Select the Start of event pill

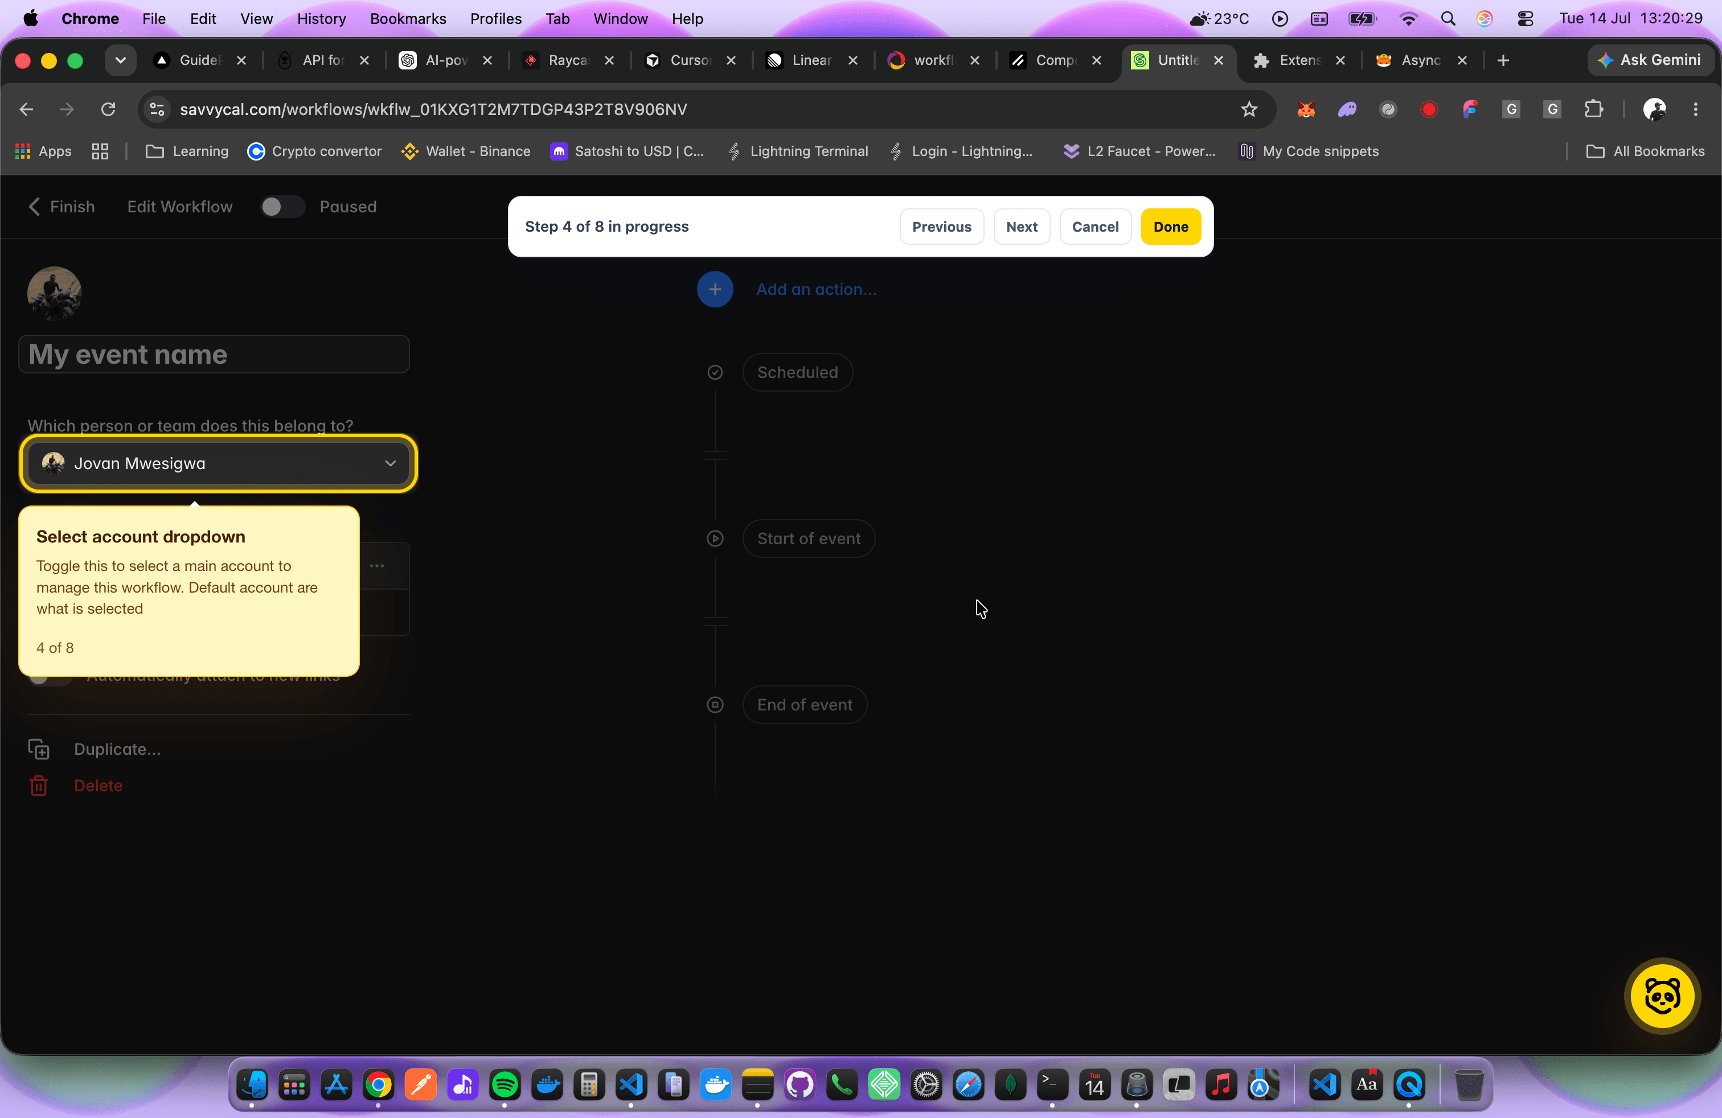pos(809,539)
